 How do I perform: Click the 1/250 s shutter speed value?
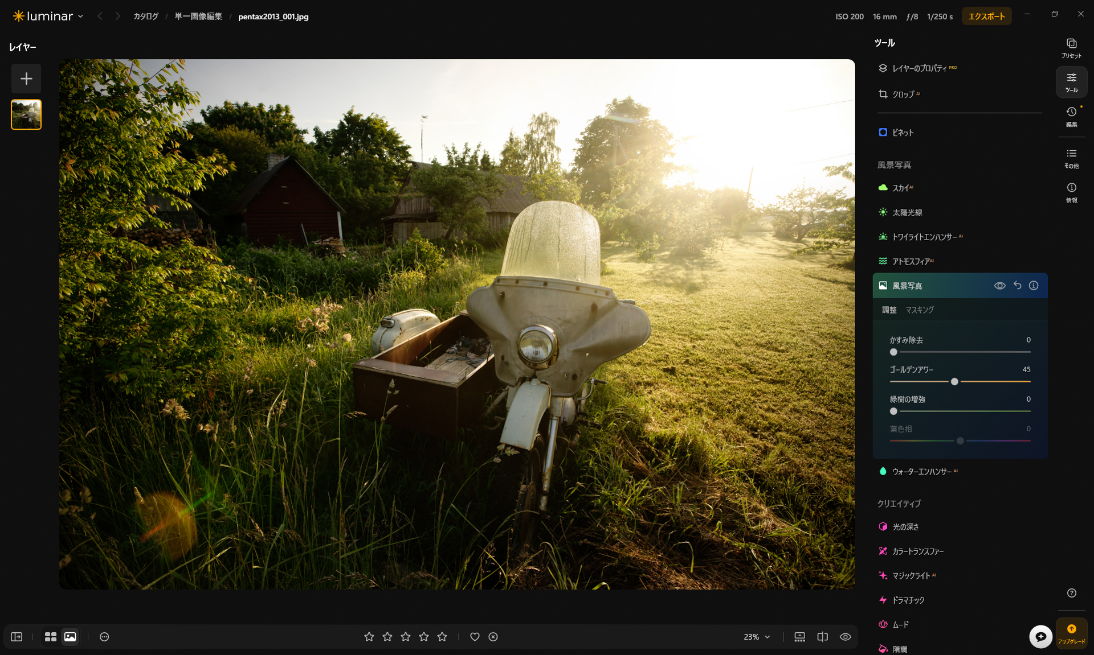click(940, 17)
